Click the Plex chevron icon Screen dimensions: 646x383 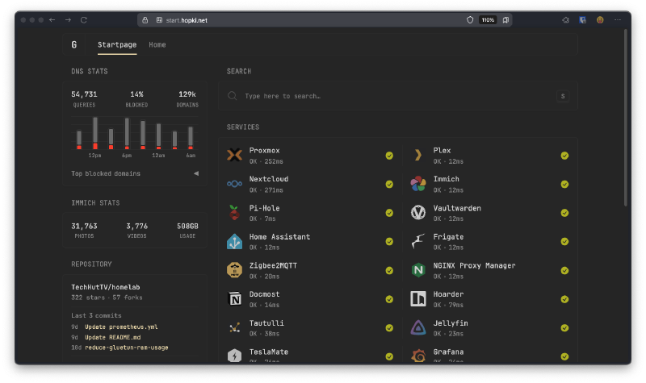(x=418, y=156)
